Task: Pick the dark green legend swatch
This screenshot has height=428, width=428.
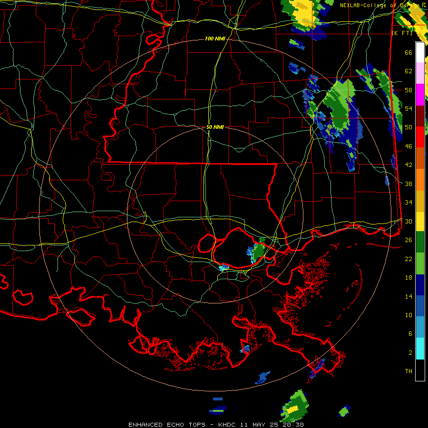Action: (420, 242)
